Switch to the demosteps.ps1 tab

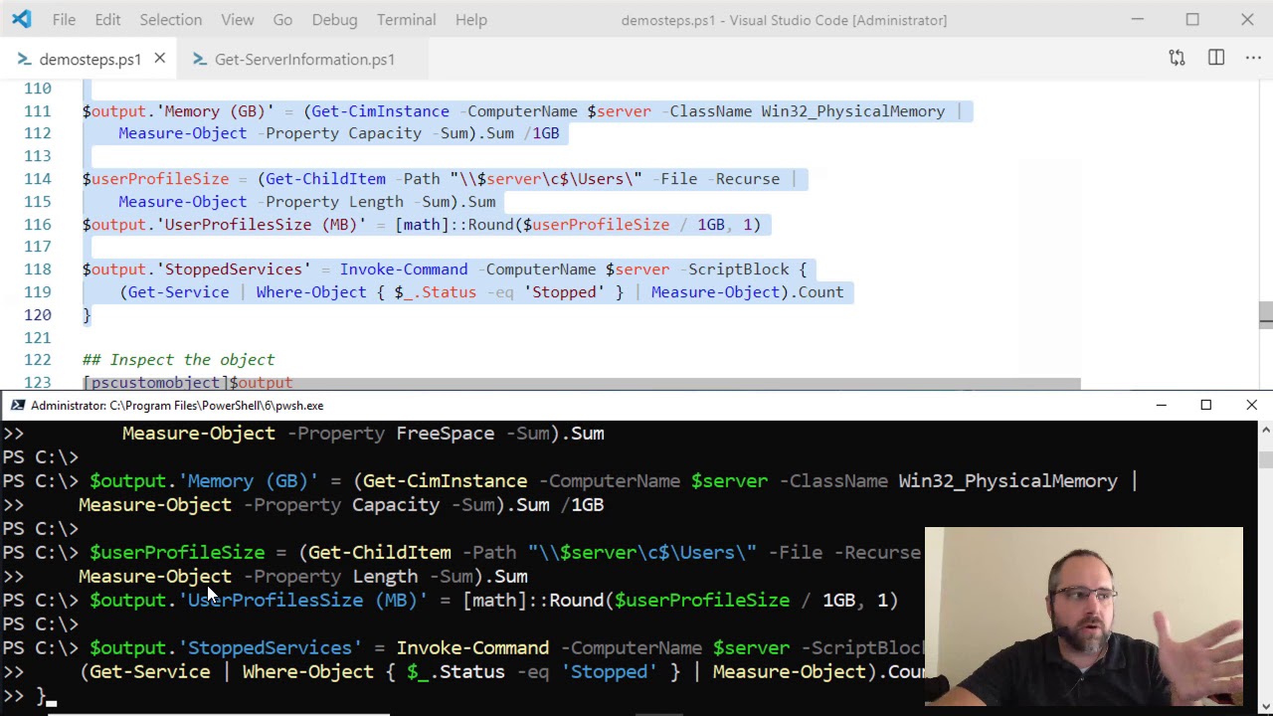pyautogui.click(x=90, y=60)
